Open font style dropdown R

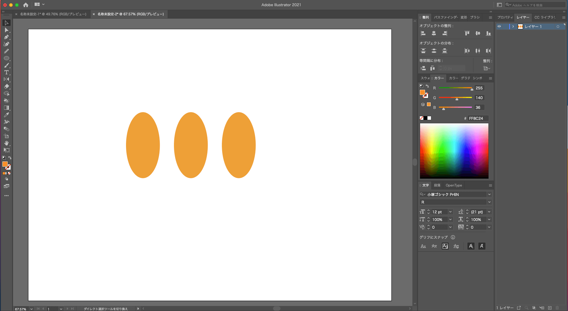[x=489, y=202]
